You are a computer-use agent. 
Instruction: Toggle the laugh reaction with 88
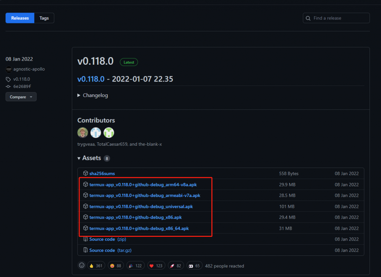[x=116, y=266]
